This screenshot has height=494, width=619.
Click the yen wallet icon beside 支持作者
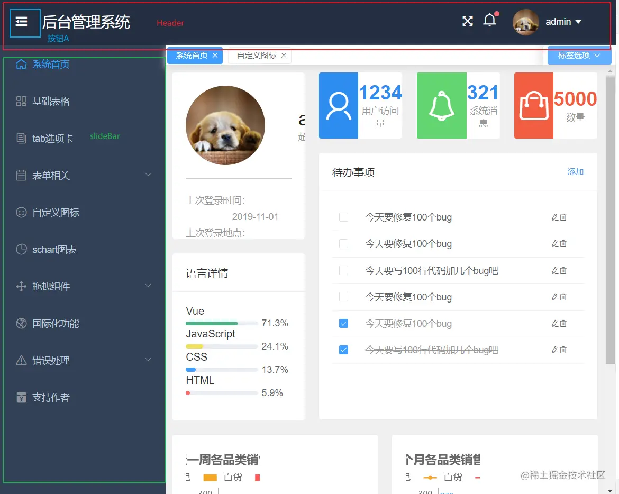click(21, 397)
